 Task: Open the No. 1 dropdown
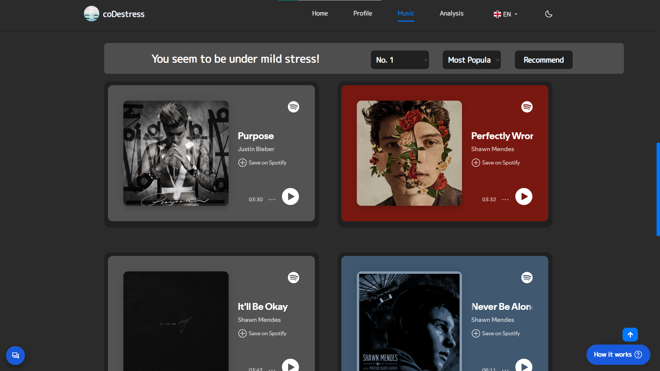pos(399,60)
